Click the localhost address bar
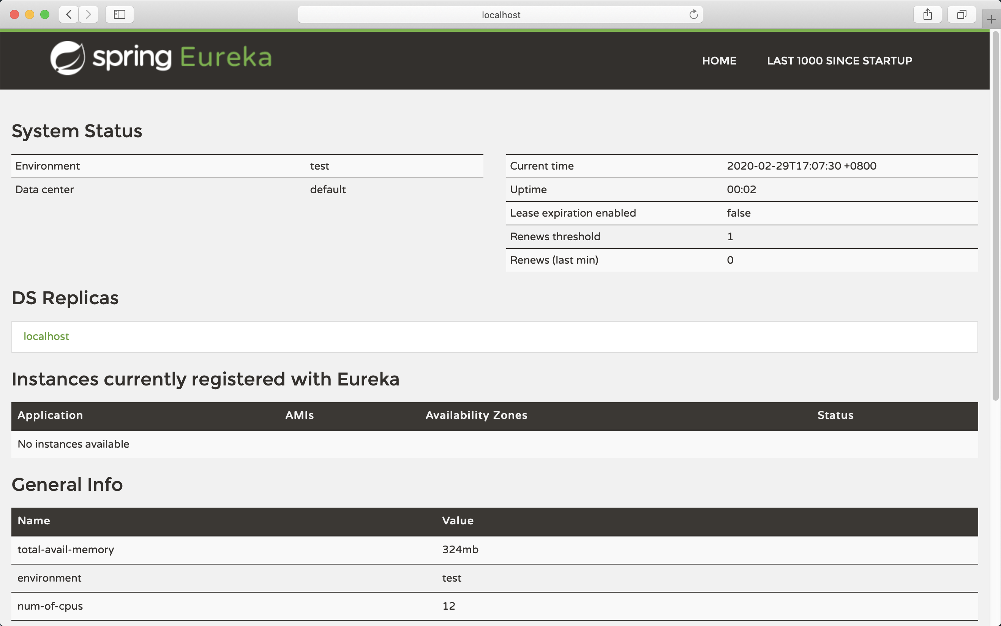 point(500,15)
